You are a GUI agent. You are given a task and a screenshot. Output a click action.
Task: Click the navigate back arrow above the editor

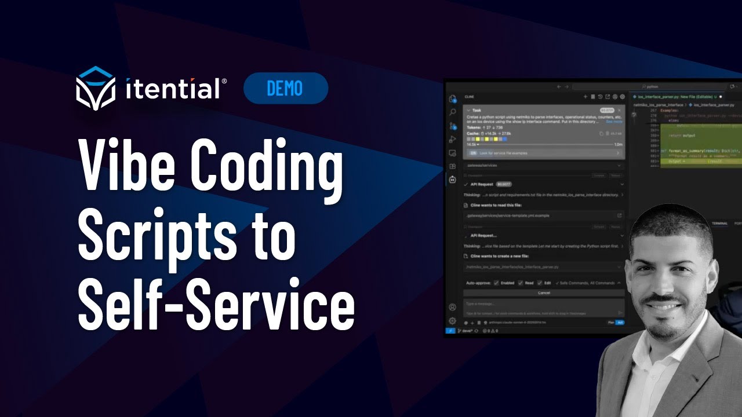559,87
